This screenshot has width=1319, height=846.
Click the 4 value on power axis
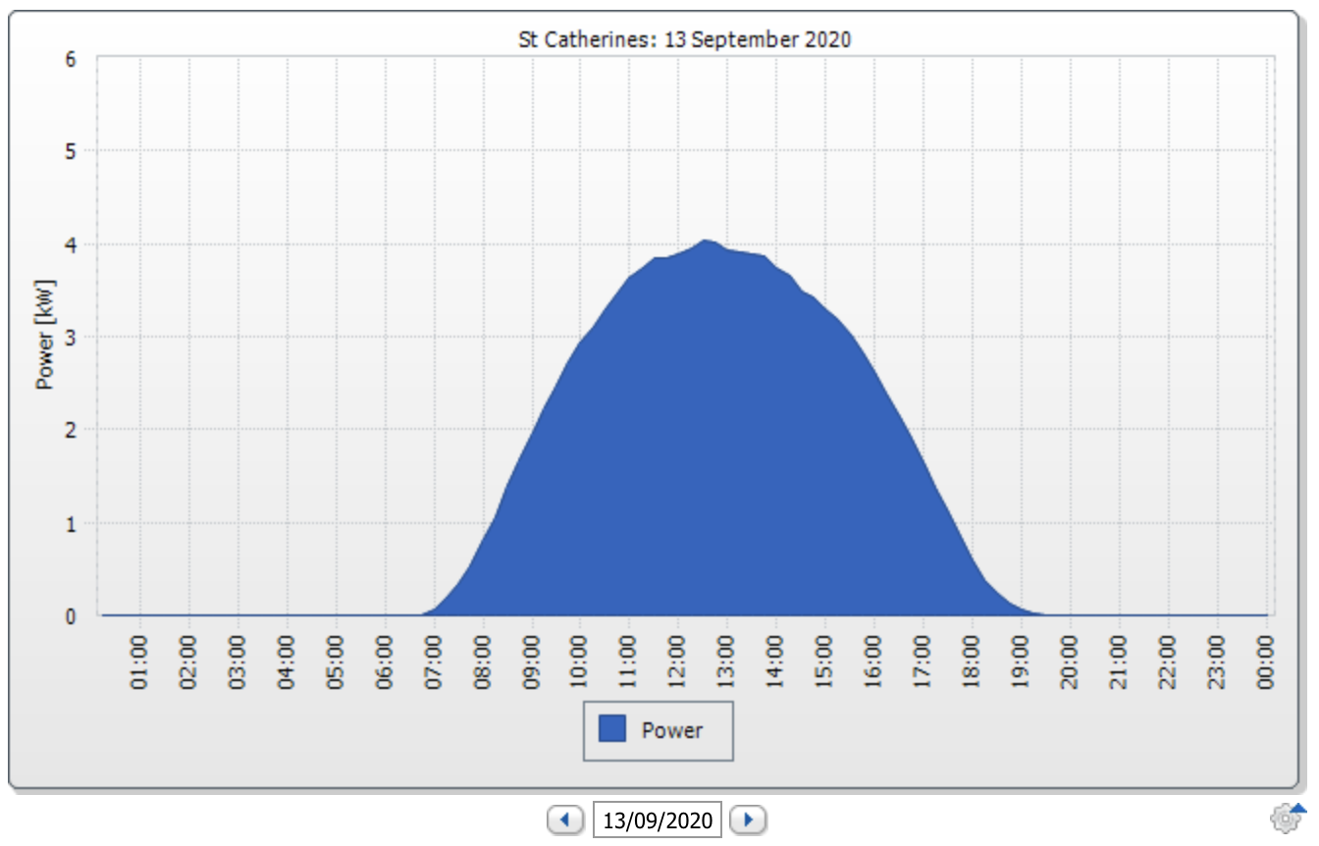pos(71,244)
